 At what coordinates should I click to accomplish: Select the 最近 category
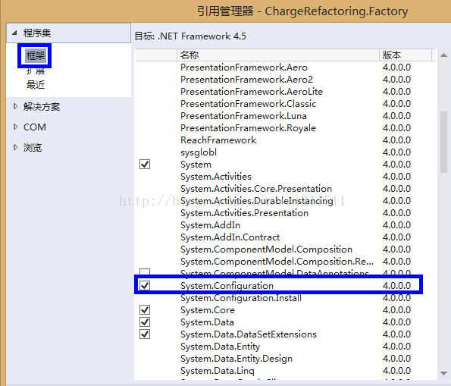coord(36,85)
